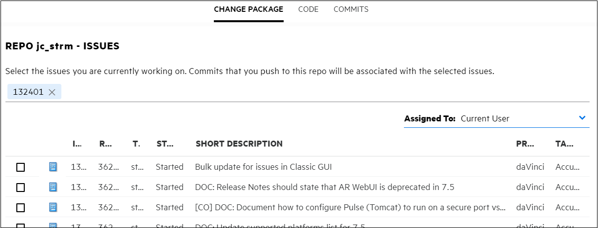
Task: Open the AR WebUI deprecated Release Notes issue
Action: 324,187
